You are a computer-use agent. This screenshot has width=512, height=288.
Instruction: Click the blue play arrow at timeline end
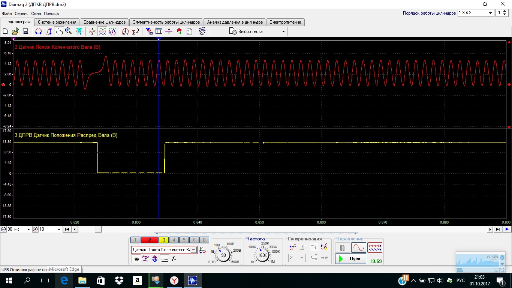point(507,229)
